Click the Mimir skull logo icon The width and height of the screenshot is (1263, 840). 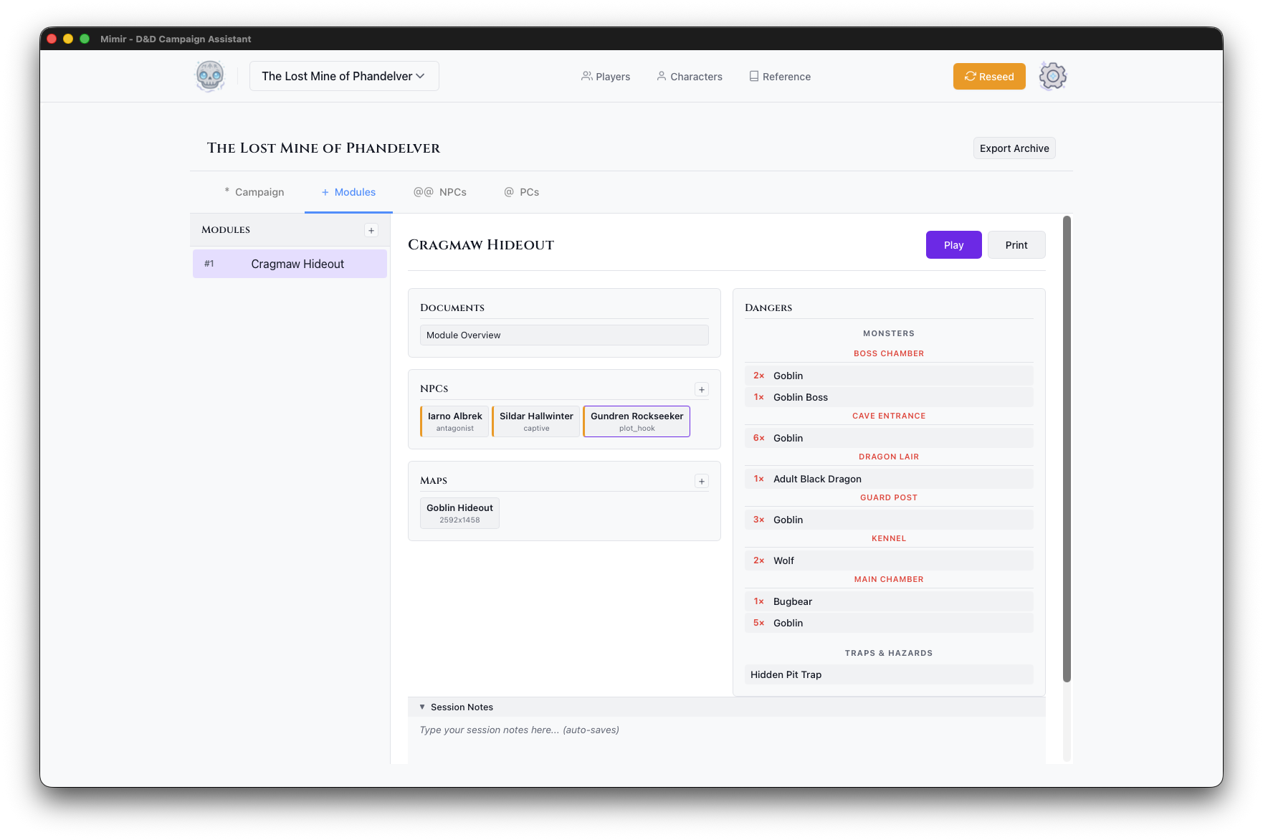pos(210,76)
